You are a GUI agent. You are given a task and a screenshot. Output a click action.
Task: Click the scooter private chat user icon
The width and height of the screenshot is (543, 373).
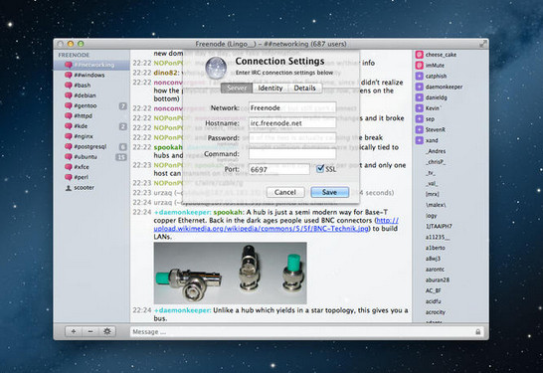(69, 188)
